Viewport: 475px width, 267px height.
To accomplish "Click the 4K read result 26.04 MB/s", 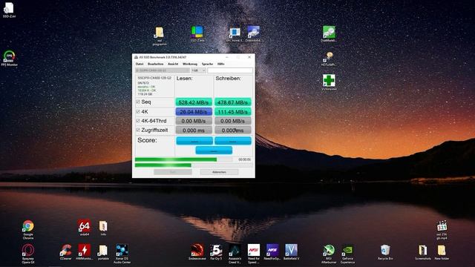I will pyautogui.click(x=194, y=112).
